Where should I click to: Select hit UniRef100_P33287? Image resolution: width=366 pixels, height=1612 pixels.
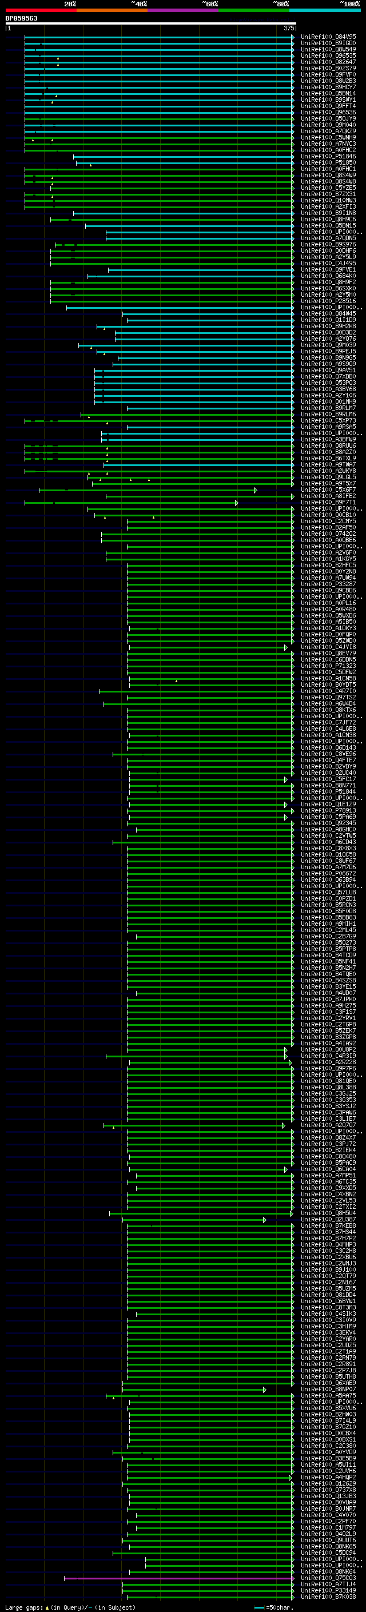point(328,584)
